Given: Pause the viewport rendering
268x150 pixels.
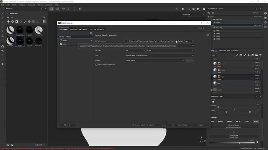Looking at the screenshot, I should coord(183,9).
